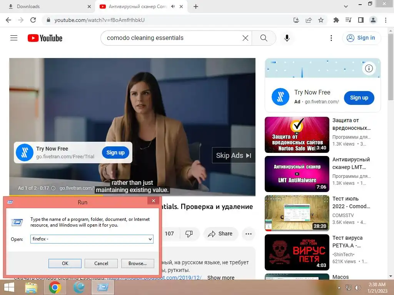Share this page via address bar icon
Viewport: 394px width, 295px height.
coord(309,20)
